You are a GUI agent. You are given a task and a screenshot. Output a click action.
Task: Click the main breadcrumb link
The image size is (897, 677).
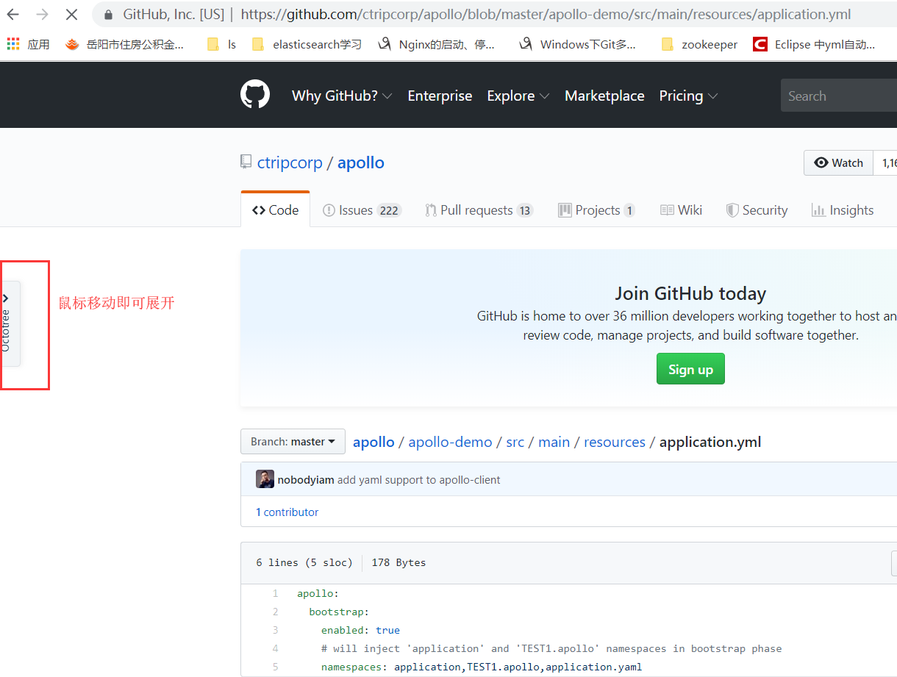554,442
